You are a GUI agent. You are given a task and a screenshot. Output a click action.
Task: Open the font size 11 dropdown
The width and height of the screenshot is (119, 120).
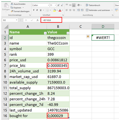[55, 5]
